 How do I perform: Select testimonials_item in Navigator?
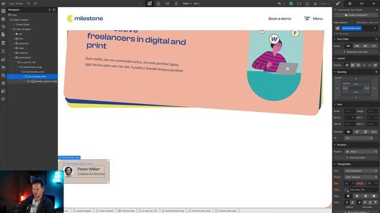pos(32,76)
